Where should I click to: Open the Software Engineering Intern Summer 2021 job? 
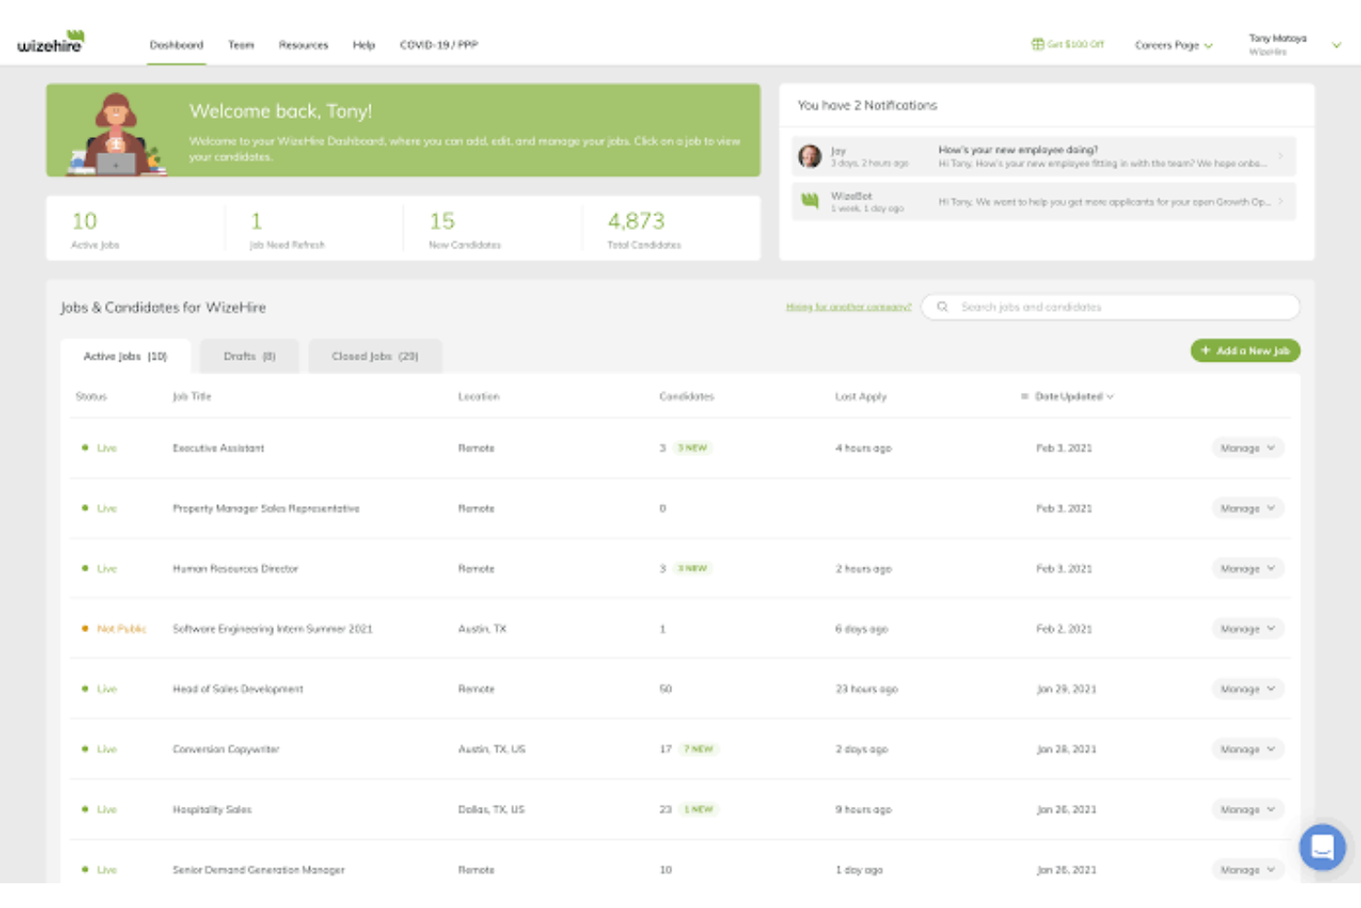(272, 628)
